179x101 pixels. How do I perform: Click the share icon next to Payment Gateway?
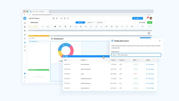coord(57,18)
